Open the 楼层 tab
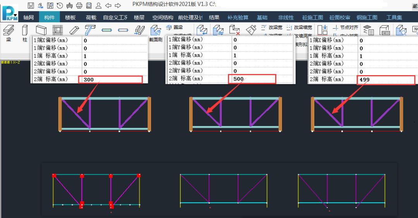 click(139, 17)
